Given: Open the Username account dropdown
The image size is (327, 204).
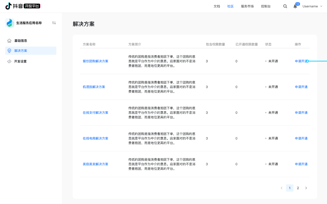Looking at the screenshot, I should [311, 6].
